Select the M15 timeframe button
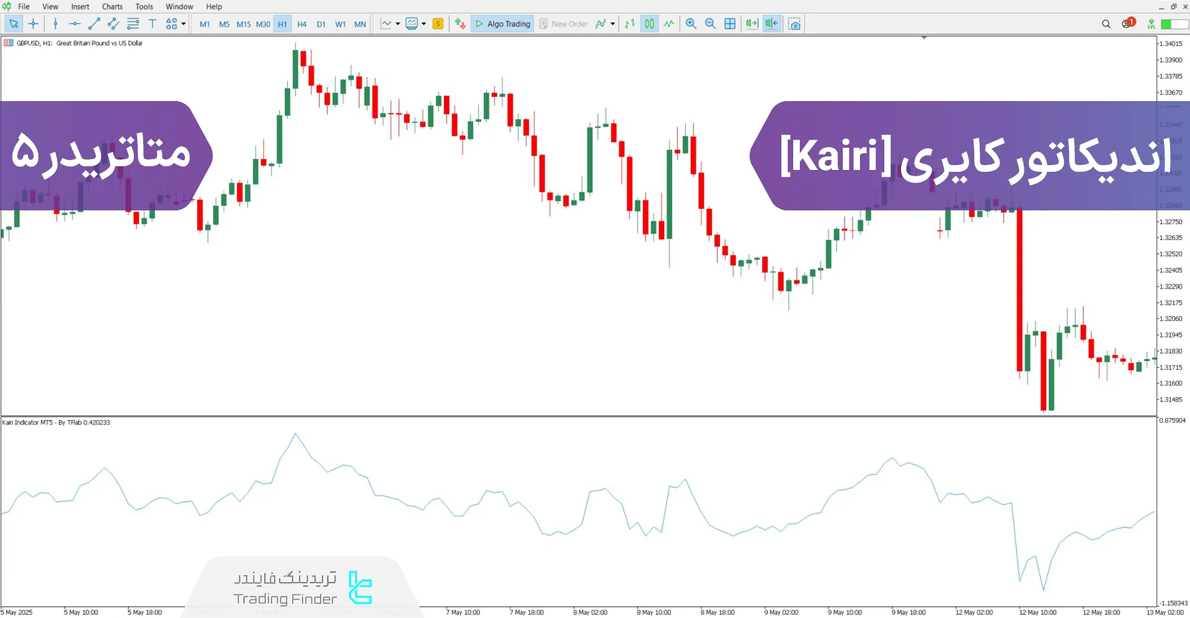 click(243, 24)
